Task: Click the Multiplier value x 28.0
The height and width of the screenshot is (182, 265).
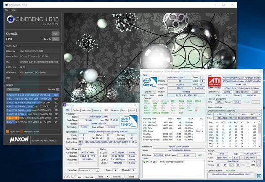Action: click(x=87, y=156)
